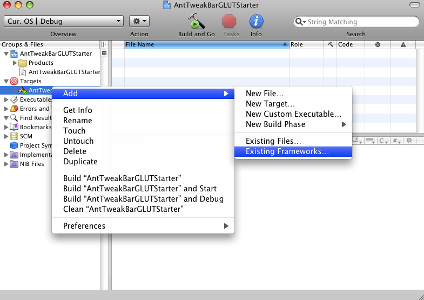The image size is (424, 300).
Task: Choose Existing Frameworks… from the Add submenu
Action: (287, 151)
